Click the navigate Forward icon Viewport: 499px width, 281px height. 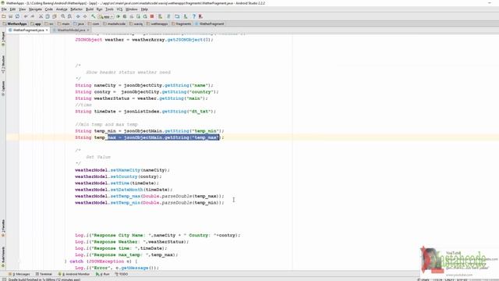(x=85, y=16)
